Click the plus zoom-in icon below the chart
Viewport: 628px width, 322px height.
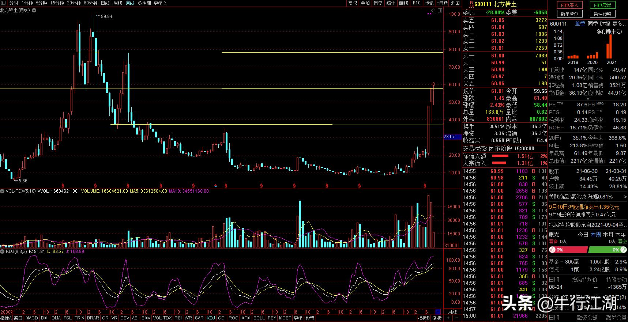click(x=449, y=318)
